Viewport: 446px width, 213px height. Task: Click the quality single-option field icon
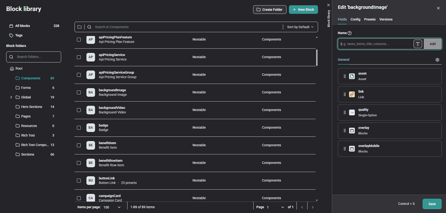(352, 112)
